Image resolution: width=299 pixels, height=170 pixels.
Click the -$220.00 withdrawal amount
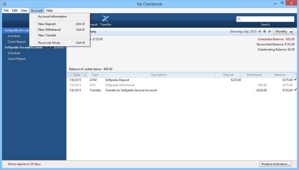pos(261,90)
